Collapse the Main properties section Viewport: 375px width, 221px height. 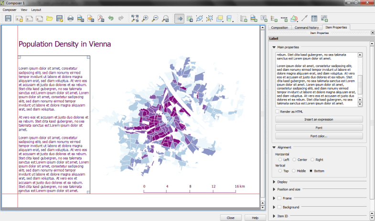tap(274, 47)
